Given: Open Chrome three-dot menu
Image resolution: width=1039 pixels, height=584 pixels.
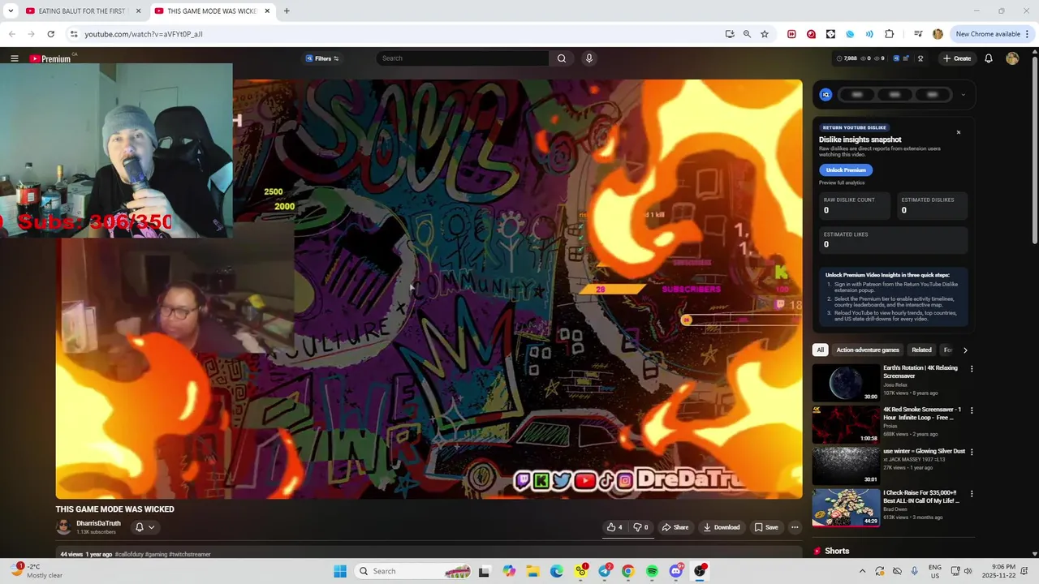Looking at the screenshot, I should point(1028,34).
